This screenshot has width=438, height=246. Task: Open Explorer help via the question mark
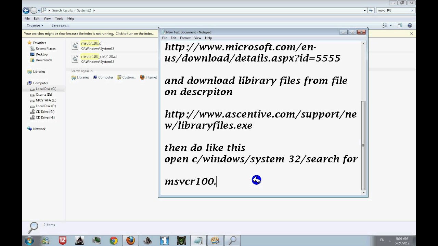[x=410, y=25]
